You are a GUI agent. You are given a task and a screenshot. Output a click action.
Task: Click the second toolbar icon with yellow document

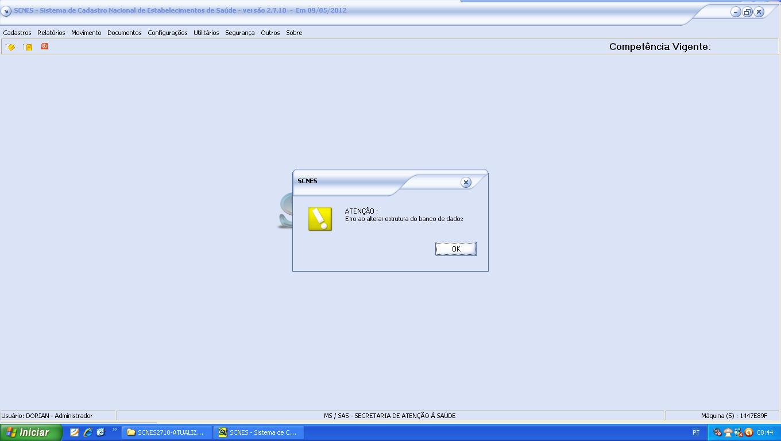click(28, 47)
